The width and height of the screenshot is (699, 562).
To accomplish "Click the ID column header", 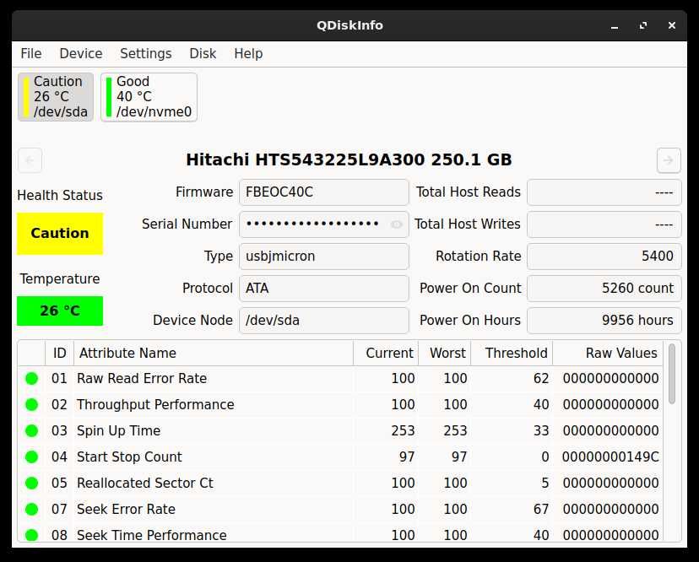I will 59,353.
